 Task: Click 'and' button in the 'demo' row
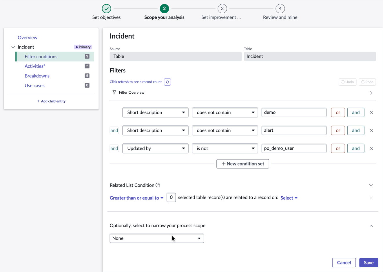point(356,113)
